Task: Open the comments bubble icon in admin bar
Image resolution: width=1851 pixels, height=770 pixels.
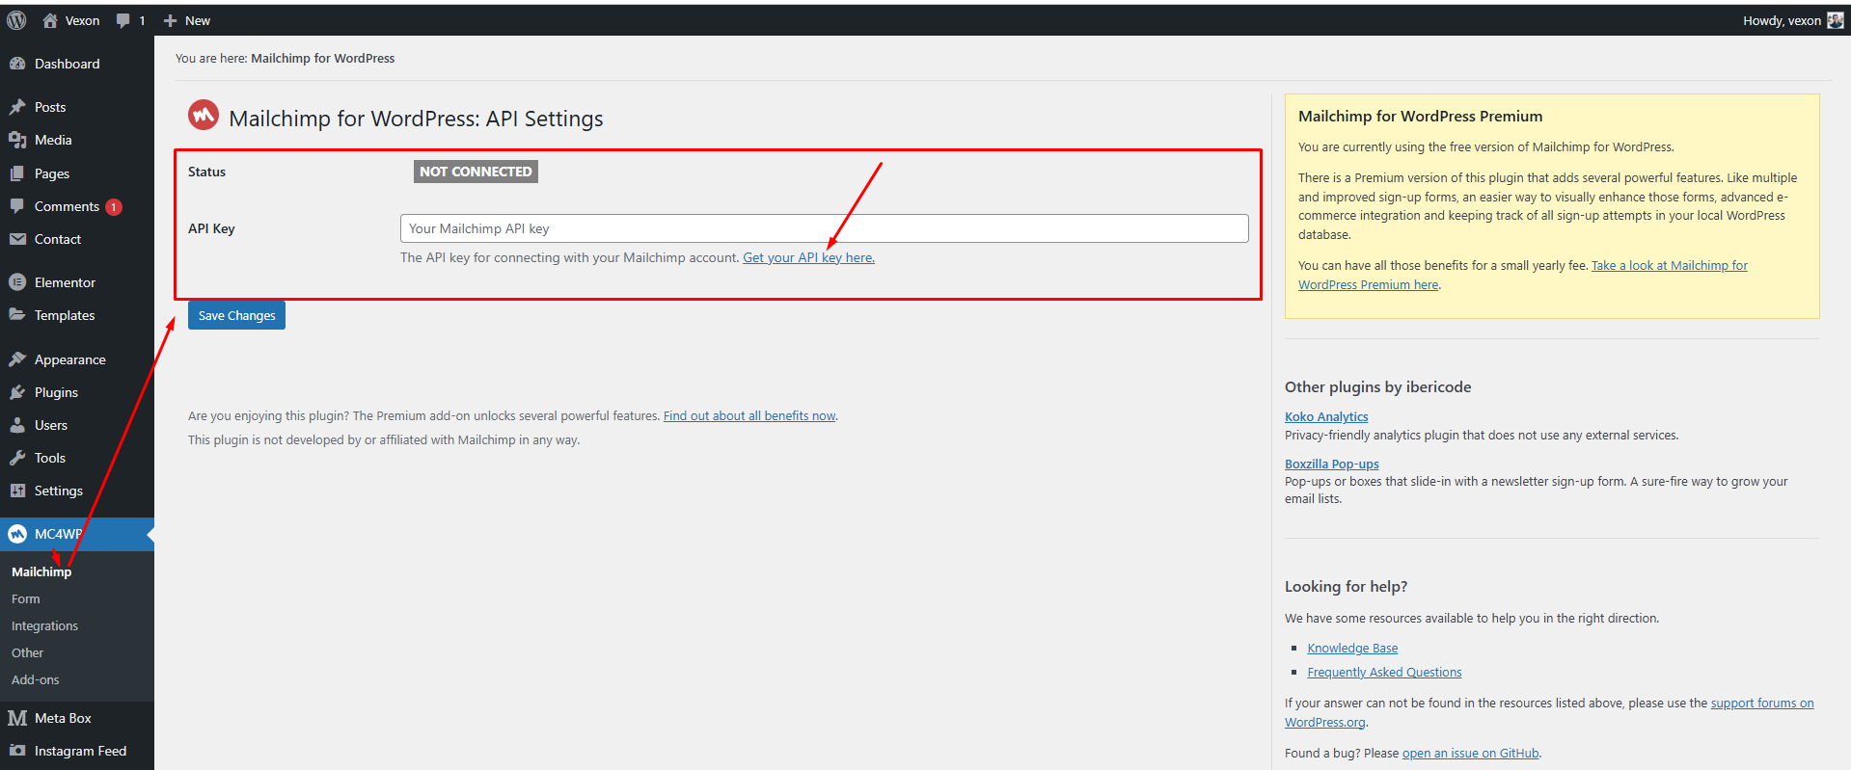Action: point(123,20)
